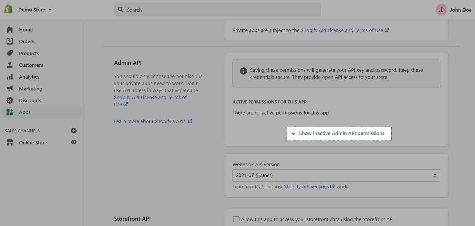This screenshot has width=475, height=226.
Task: Click the info icon in credentials notice
Action: click(x=243, y=71)
